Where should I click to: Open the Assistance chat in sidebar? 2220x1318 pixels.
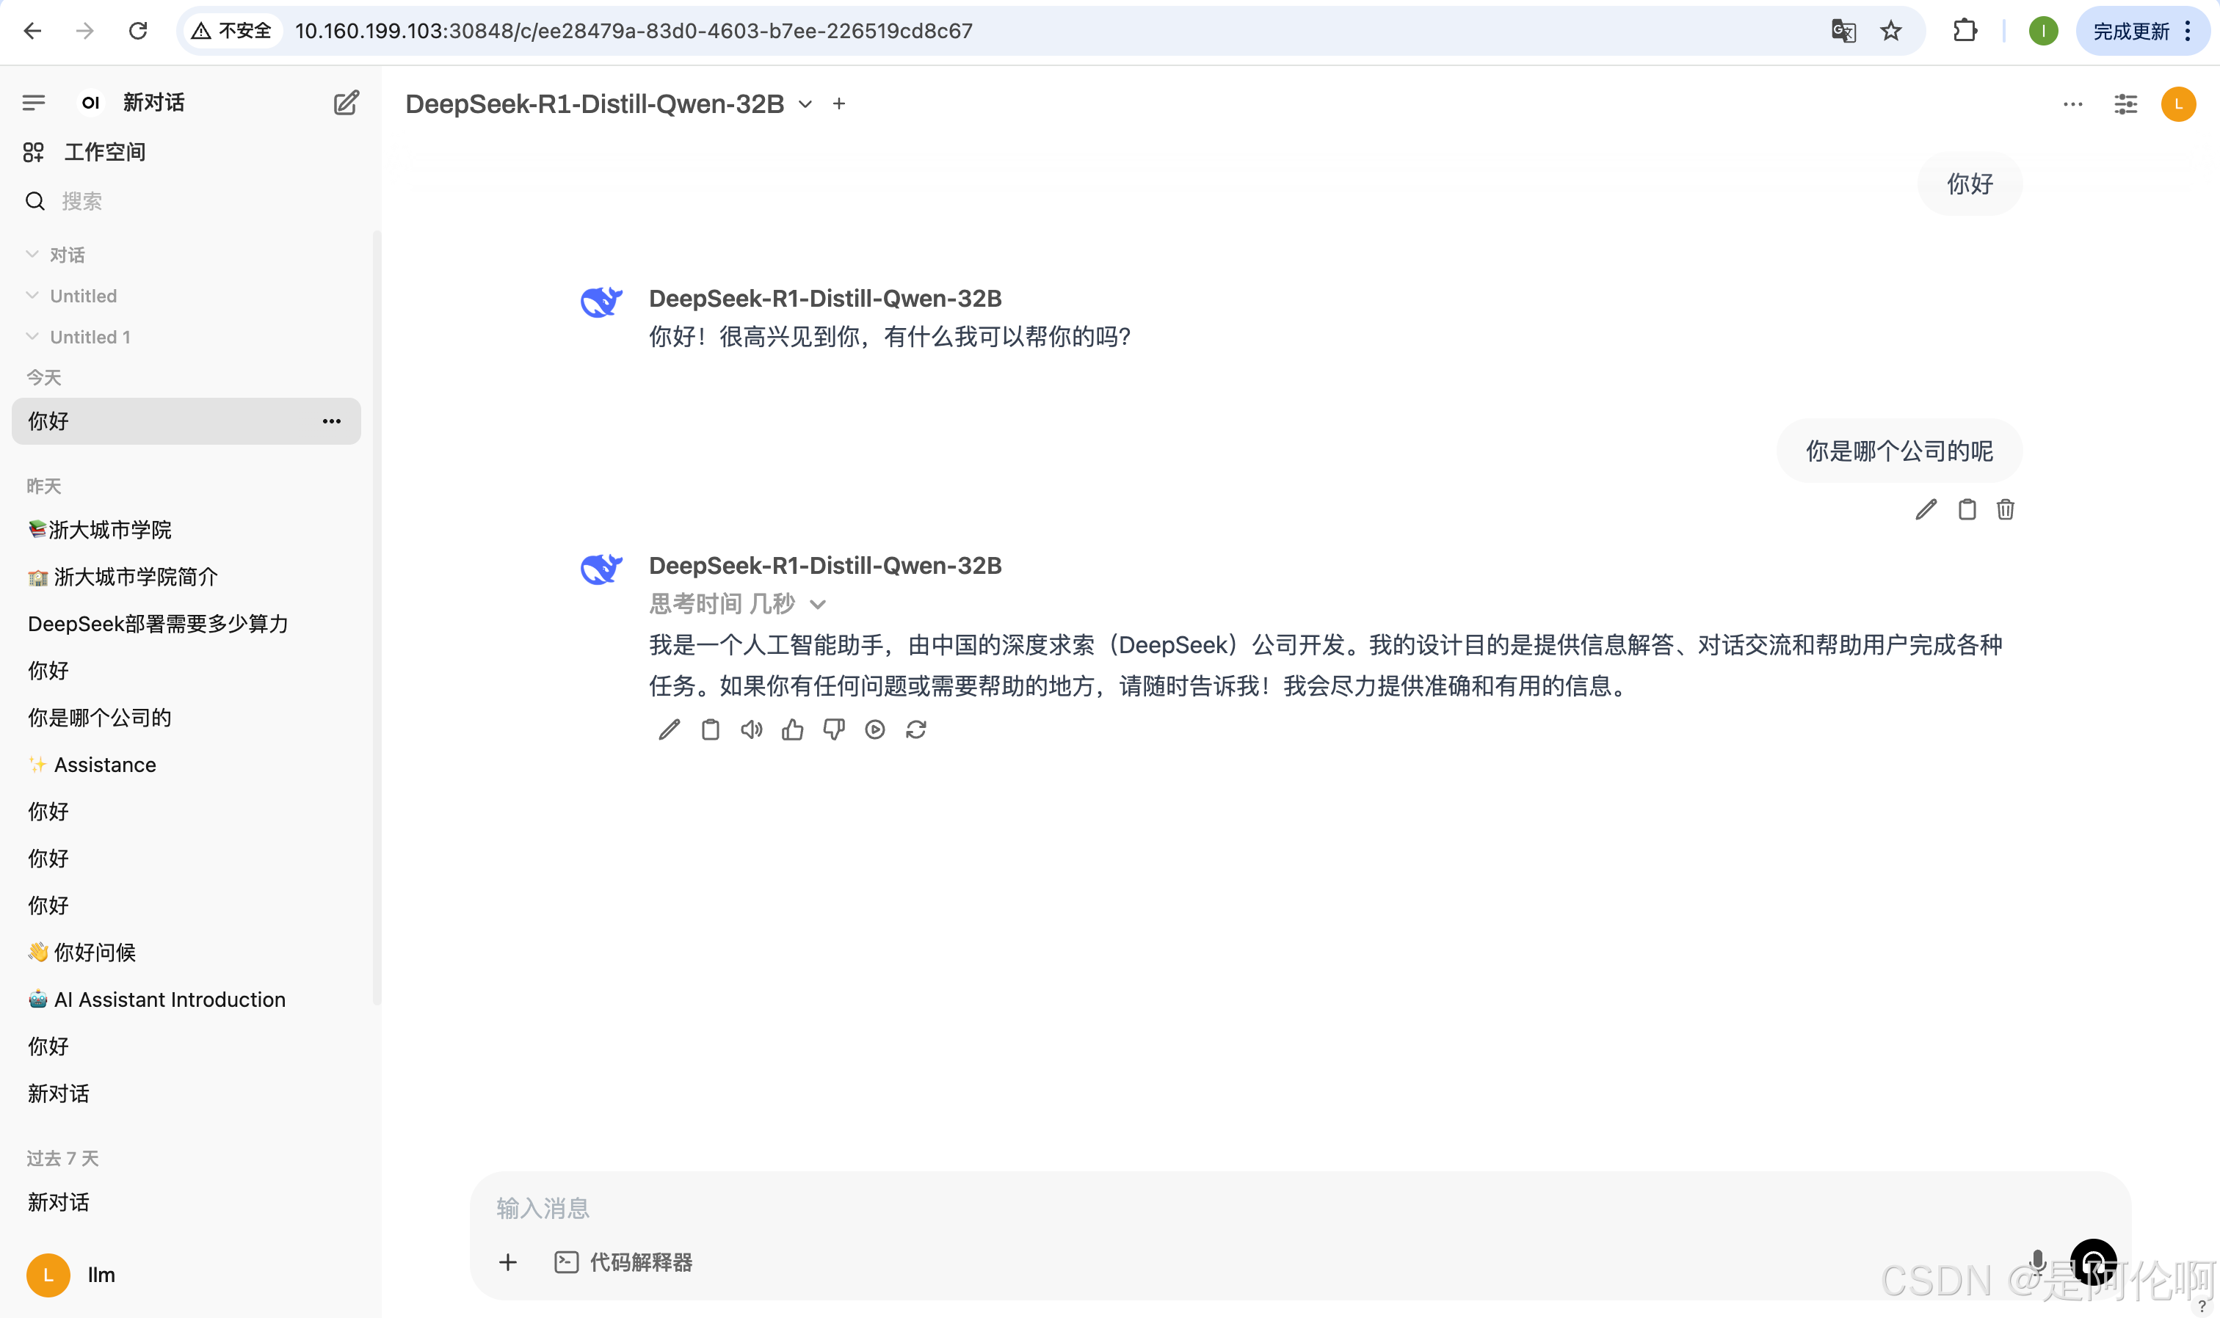104,765
